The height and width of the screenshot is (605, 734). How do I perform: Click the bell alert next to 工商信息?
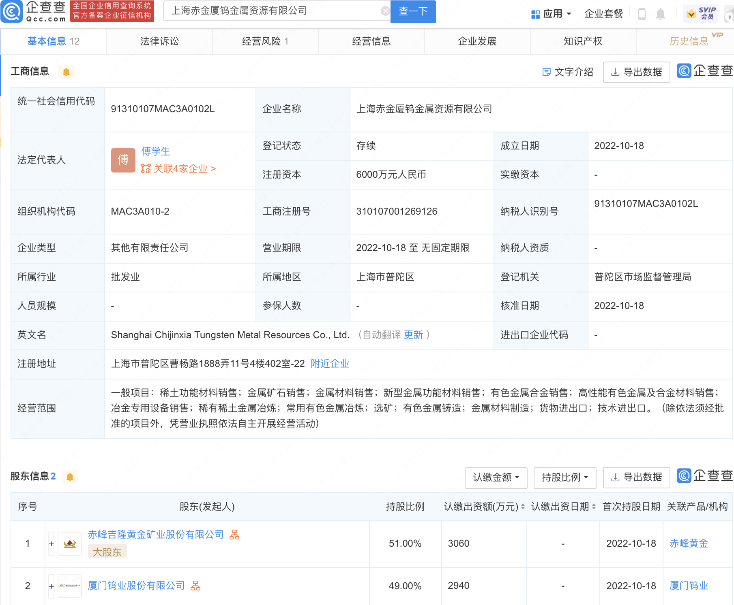(66, 72)
